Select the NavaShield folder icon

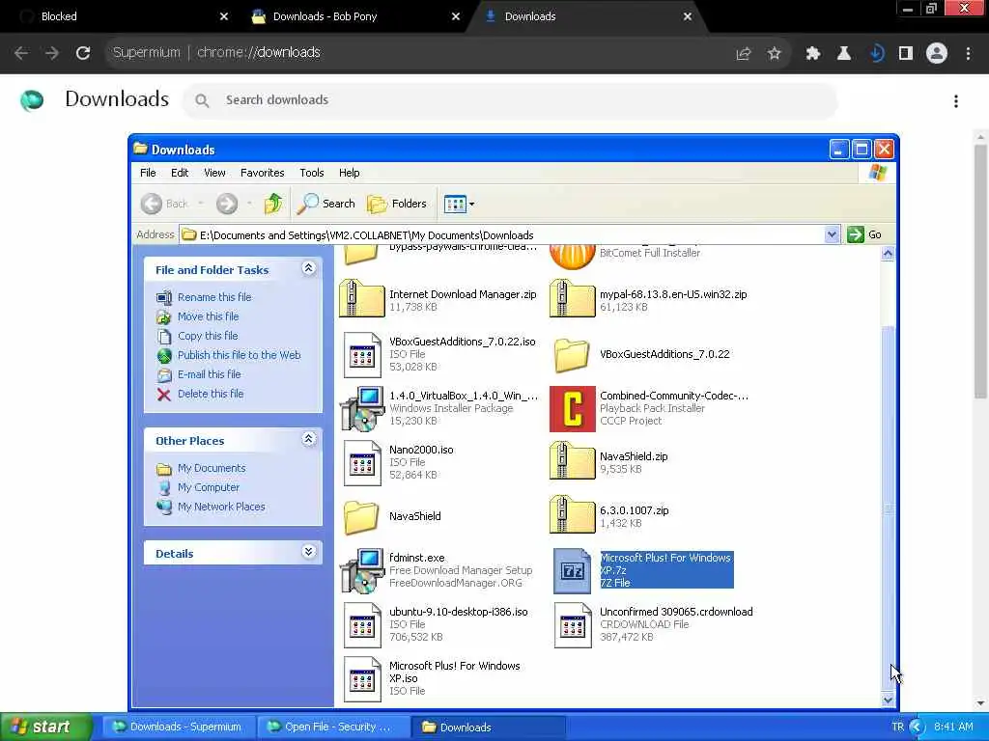point(361,517)
